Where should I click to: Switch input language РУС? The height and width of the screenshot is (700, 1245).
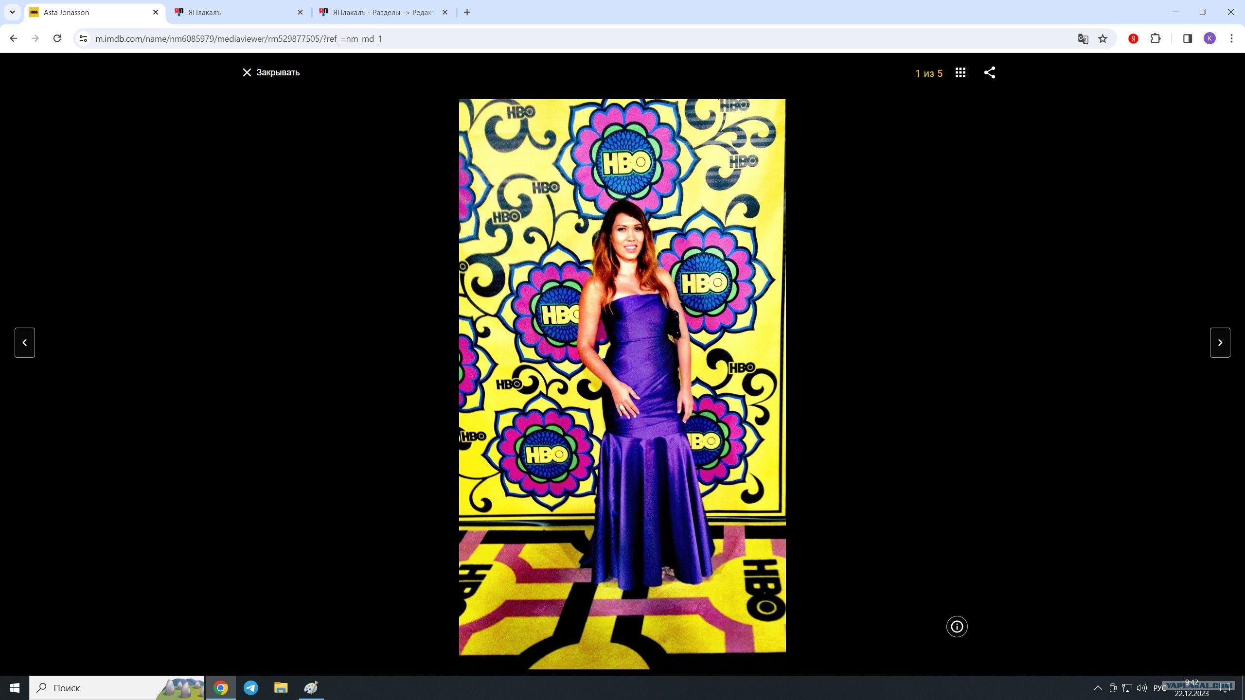click(x=1160, y=688)
